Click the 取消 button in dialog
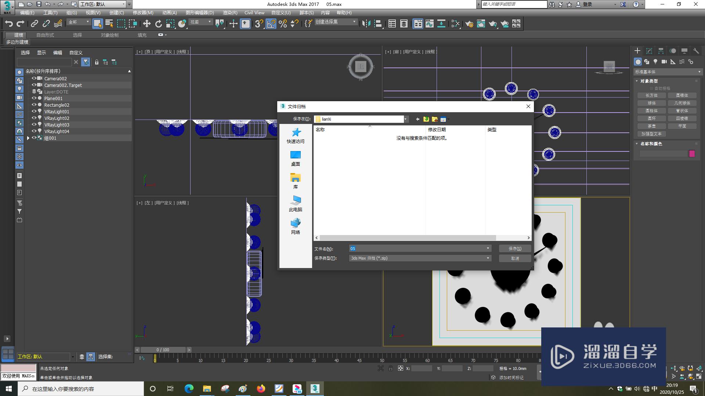This screenshot has height=396, width=705. [515, 258]
